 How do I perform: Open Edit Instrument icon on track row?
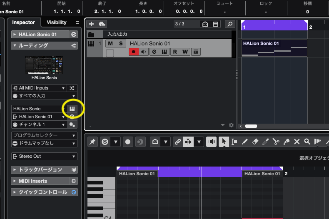pyautogui.click(x=164, y=52)
